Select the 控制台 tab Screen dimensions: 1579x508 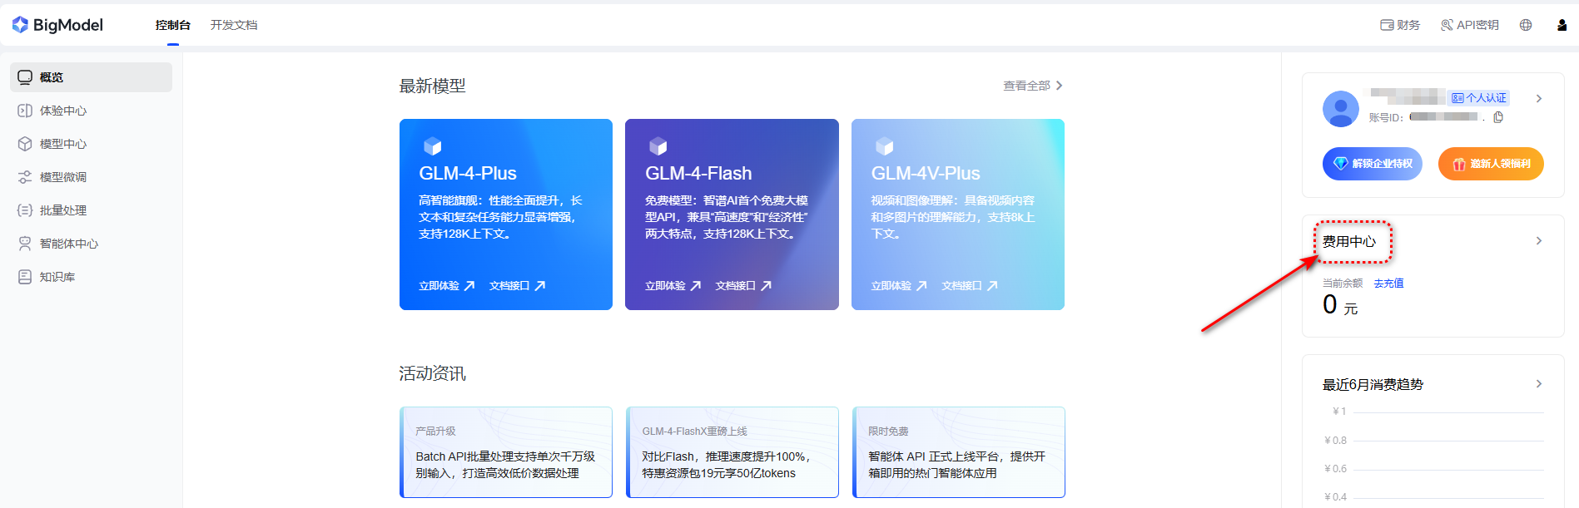(x=172, y=25)
